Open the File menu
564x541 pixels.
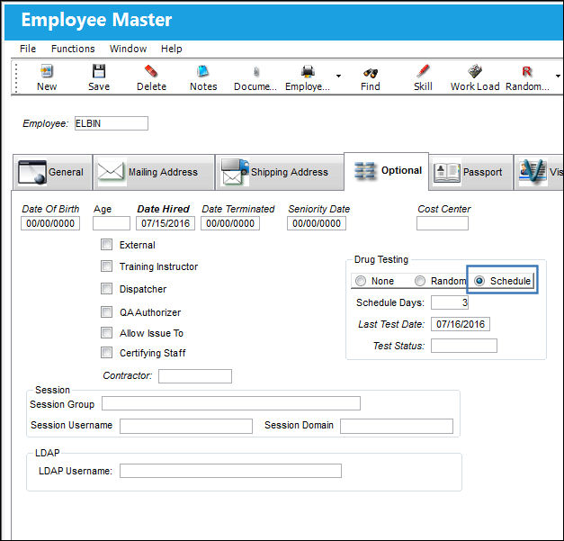pos(28,49)
